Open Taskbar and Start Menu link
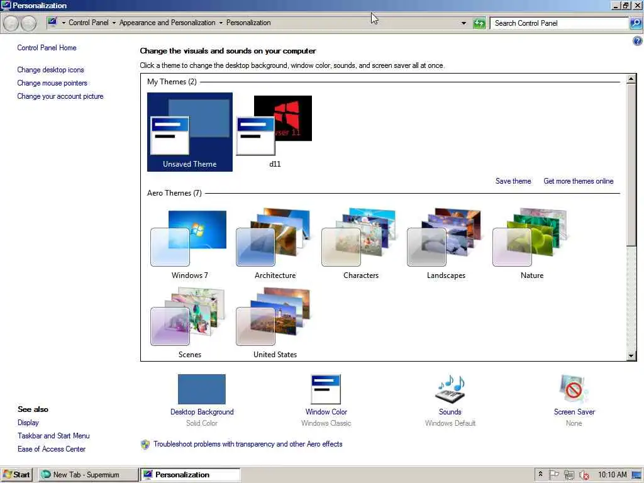 [53, 436]
